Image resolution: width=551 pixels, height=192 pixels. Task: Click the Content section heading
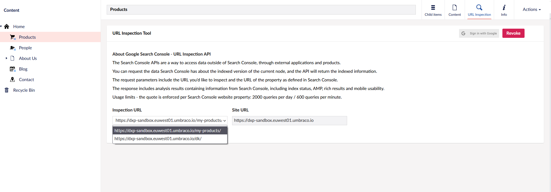pos(12,10)
